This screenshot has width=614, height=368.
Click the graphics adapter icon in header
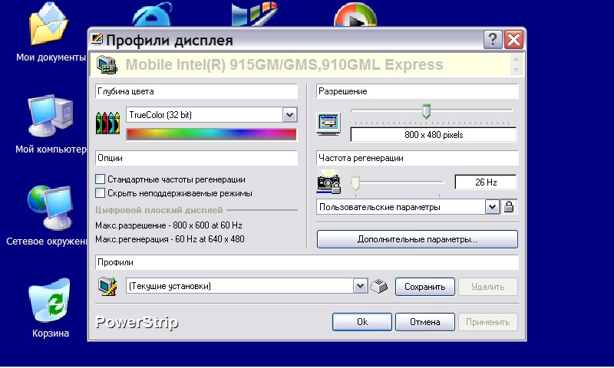coord(107,65)
